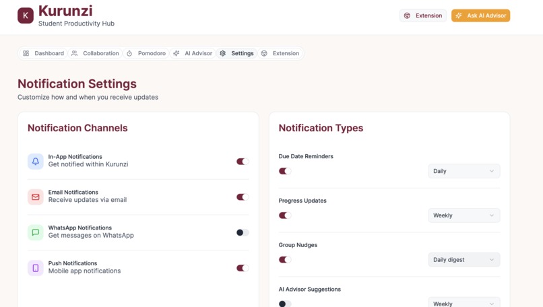Select the Settings tab
The image size is (543, 307).
pyautogui.click(x=237, y=53)
